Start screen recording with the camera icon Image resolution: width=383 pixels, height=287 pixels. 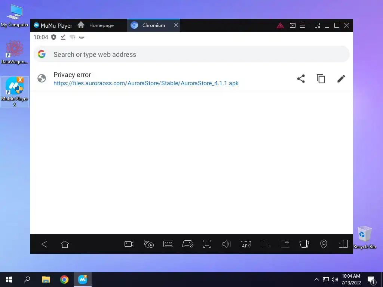(129, 244)
